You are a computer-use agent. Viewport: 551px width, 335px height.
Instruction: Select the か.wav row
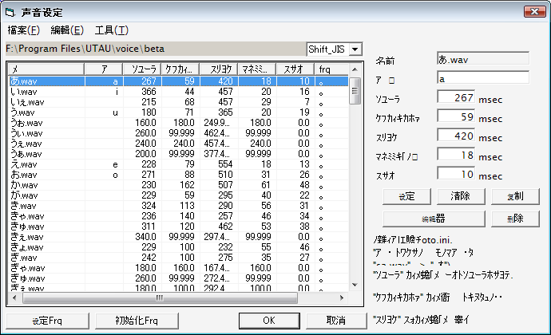pyautogui.click(x=179, y=185)
